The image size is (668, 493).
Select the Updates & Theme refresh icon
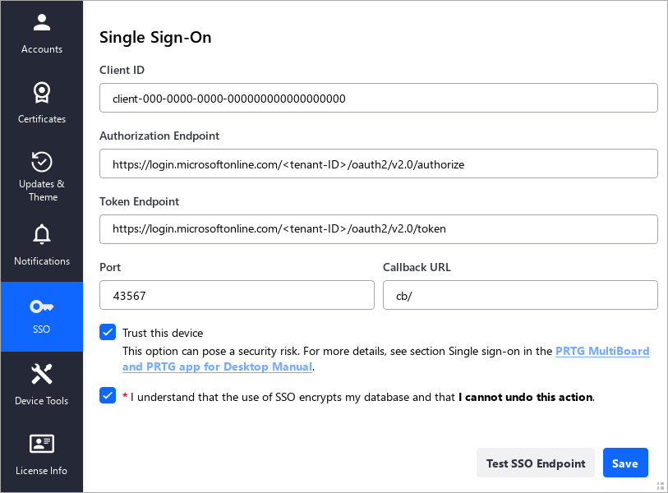click(42, 162)
